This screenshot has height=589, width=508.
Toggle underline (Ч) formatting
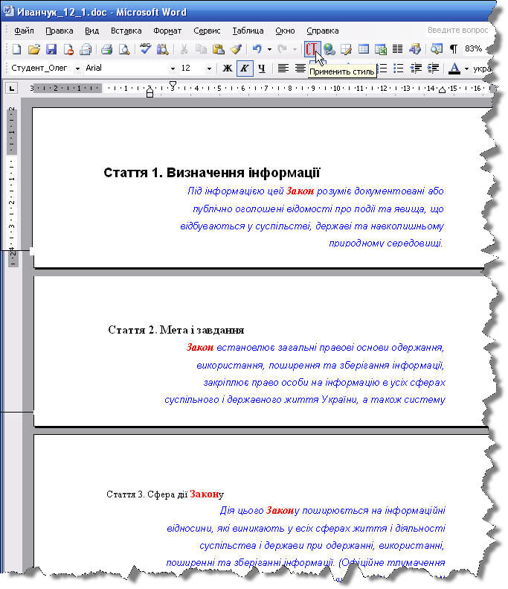(262, 69)
